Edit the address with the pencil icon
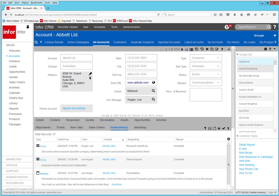 tap(90, 73)
